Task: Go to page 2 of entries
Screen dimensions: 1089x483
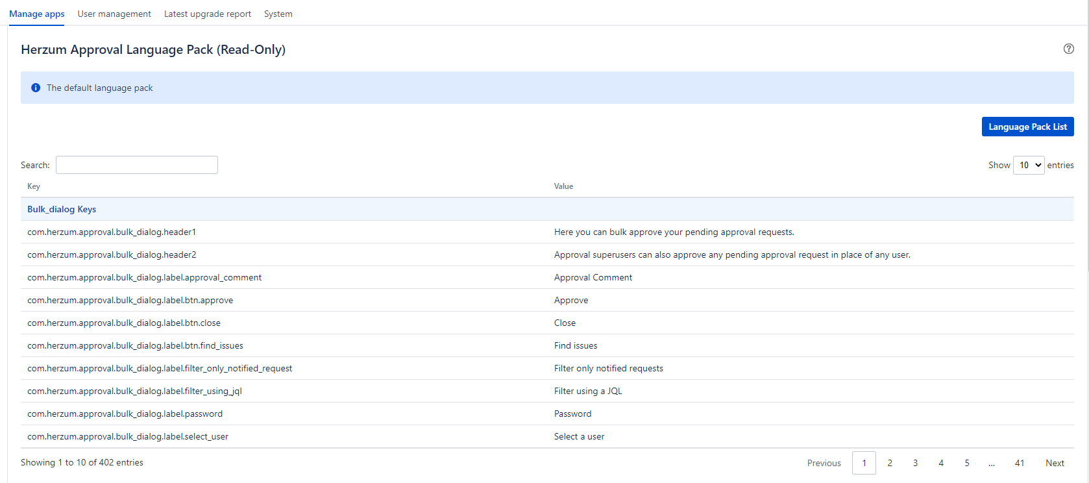Action: (x=890, y=463)
